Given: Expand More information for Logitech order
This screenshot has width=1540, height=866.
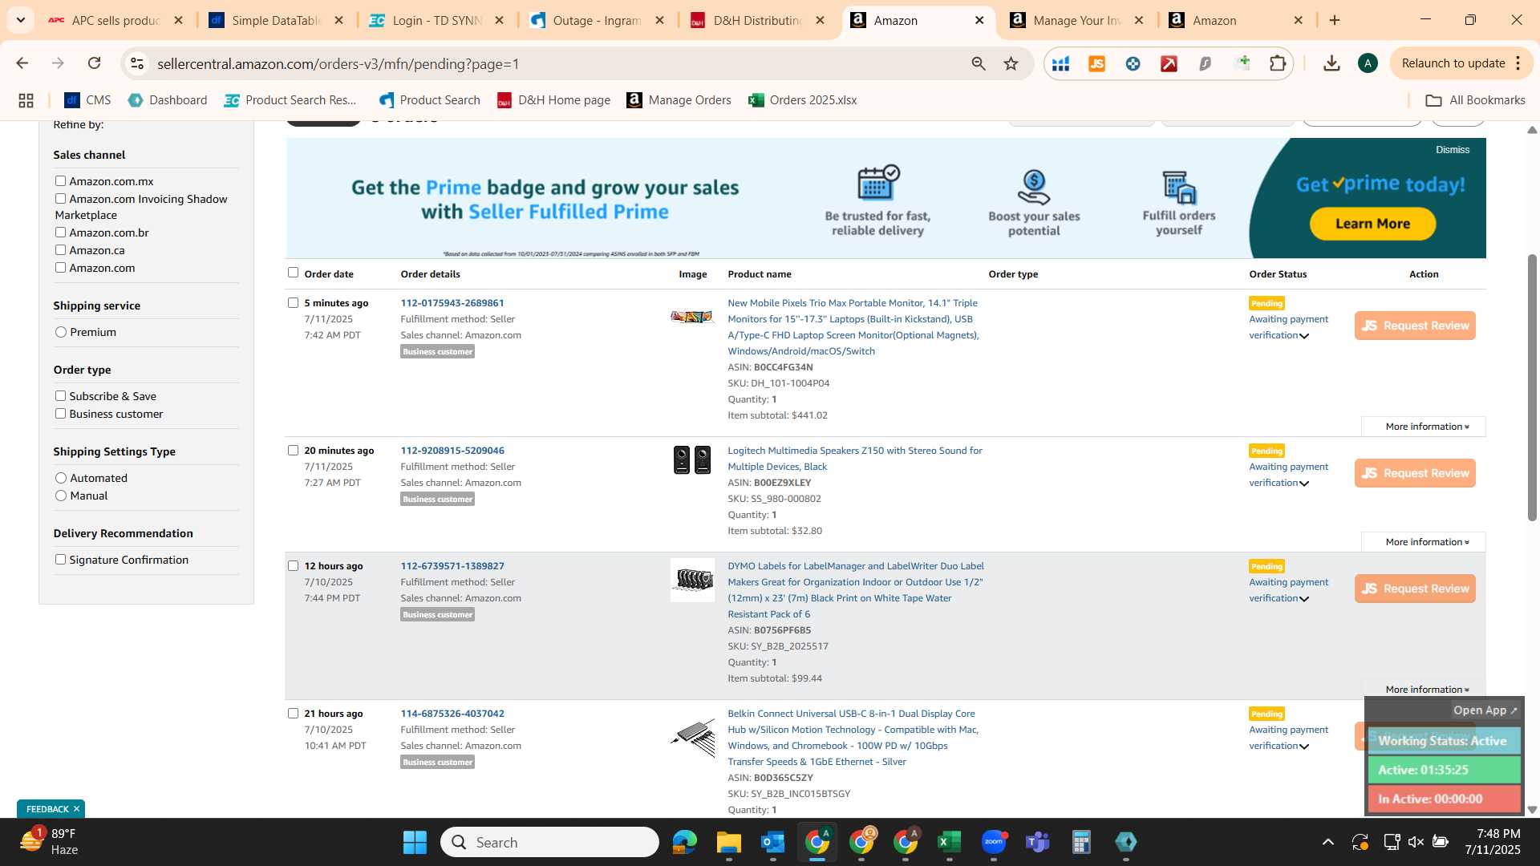Looking at the screenshot, I should click(1427, 542).
